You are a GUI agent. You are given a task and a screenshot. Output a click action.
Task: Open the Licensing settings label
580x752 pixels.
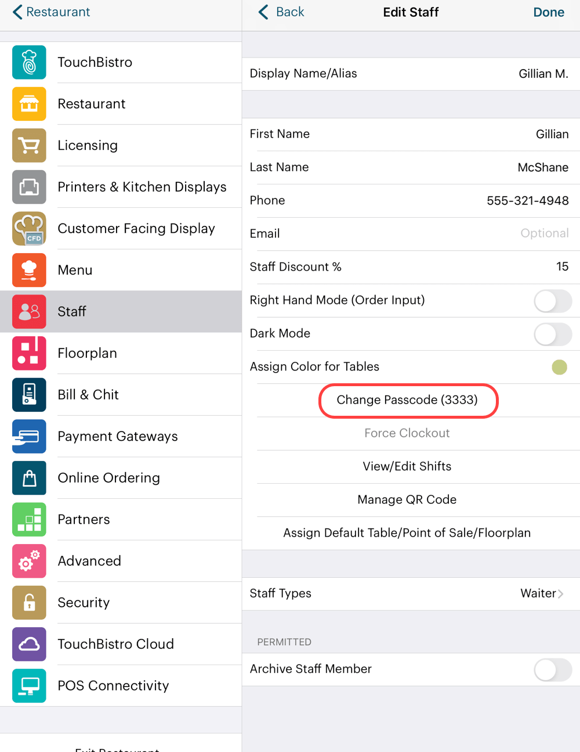(x=88, y=145)
